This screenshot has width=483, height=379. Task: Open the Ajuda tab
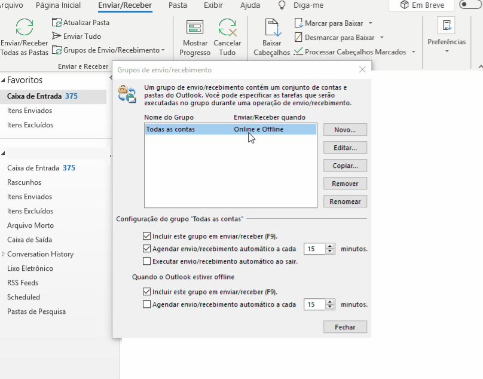[250, 5]
